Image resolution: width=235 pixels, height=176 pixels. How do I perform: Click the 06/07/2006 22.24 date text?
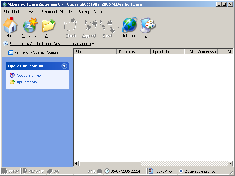tap(126, 171)
